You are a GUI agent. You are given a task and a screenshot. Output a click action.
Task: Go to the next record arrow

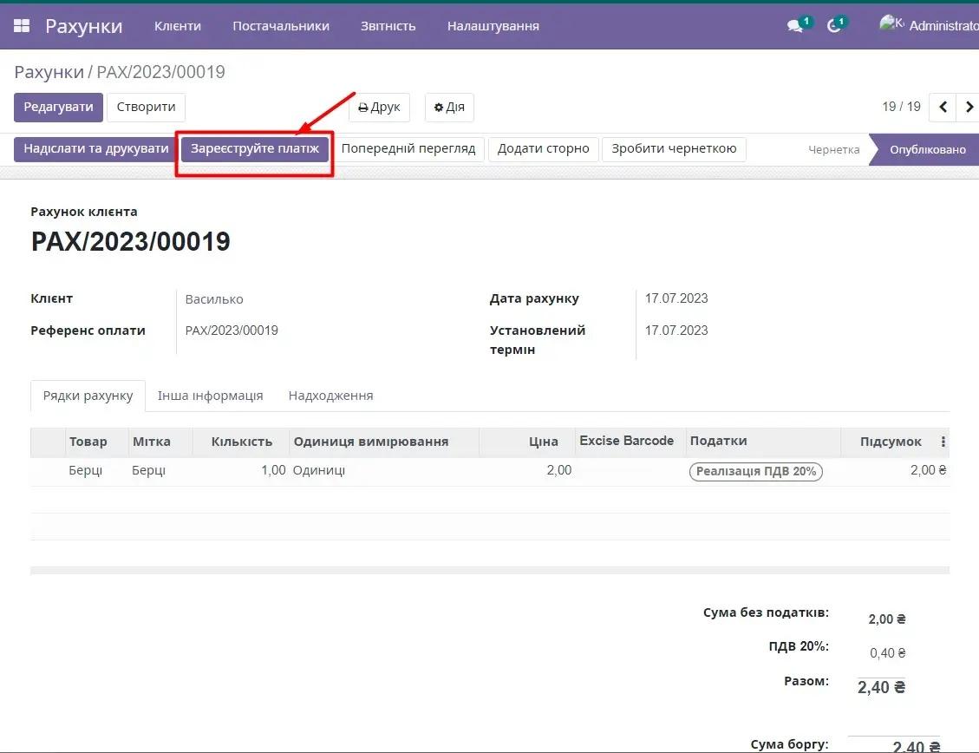(x=969, y=108)
